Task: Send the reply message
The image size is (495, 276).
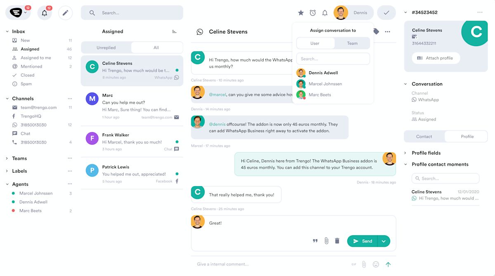Action: [x=362, y=241]
